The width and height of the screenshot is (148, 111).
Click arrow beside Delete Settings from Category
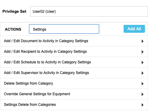(143, 84)
